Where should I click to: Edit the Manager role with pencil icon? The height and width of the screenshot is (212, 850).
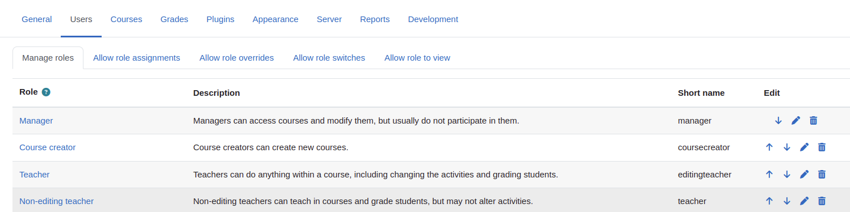point(795,121)
